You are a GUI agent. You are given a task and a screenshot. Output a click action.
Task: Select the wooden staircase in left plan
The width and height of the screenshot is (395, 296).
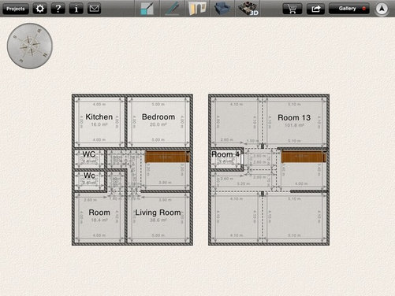[x=167, y=157]
